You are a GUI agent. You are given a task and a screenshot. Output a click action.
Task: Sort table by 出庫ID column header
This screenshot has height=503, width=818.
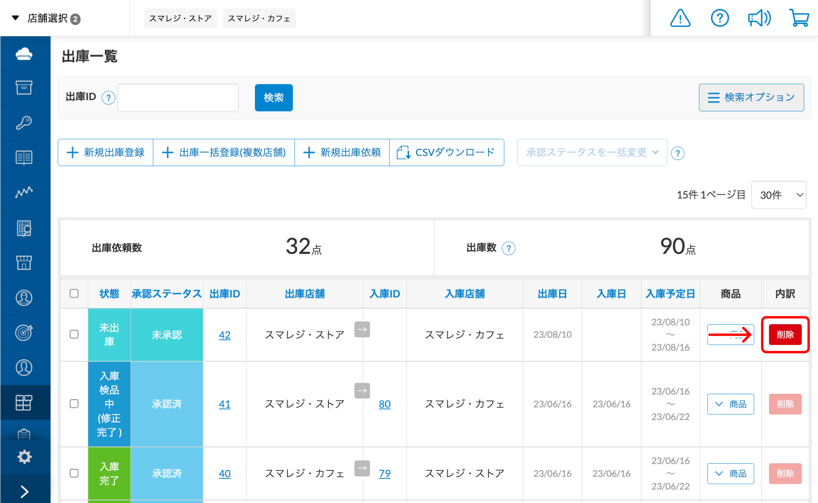point(225,294)
